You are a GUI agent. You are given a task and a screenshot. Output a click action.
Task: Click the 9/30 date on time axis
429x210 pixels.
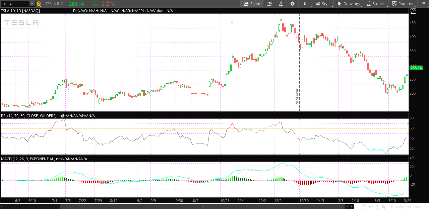coord(179,201)
